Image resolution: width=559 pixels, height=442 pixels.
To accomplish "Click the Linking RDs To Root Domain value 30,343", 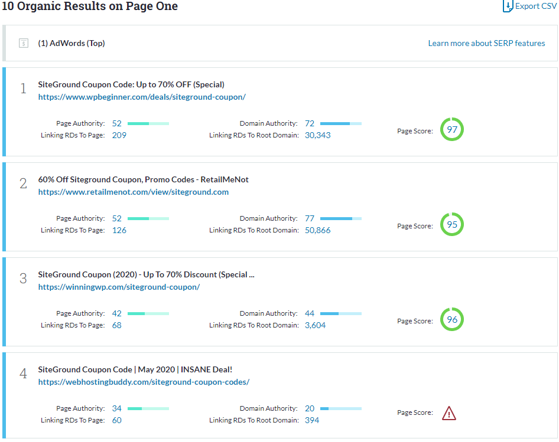I will [x=318, y=135].
